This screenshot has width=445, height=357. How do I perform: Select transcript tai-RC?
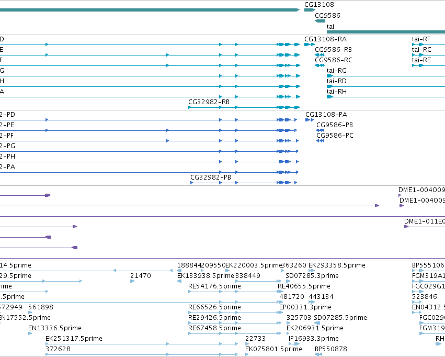[421, 50]
